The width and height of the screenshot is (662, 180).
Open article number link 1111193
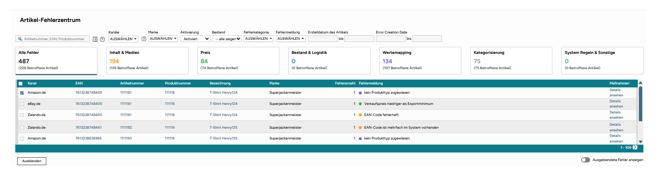[126, 138]
